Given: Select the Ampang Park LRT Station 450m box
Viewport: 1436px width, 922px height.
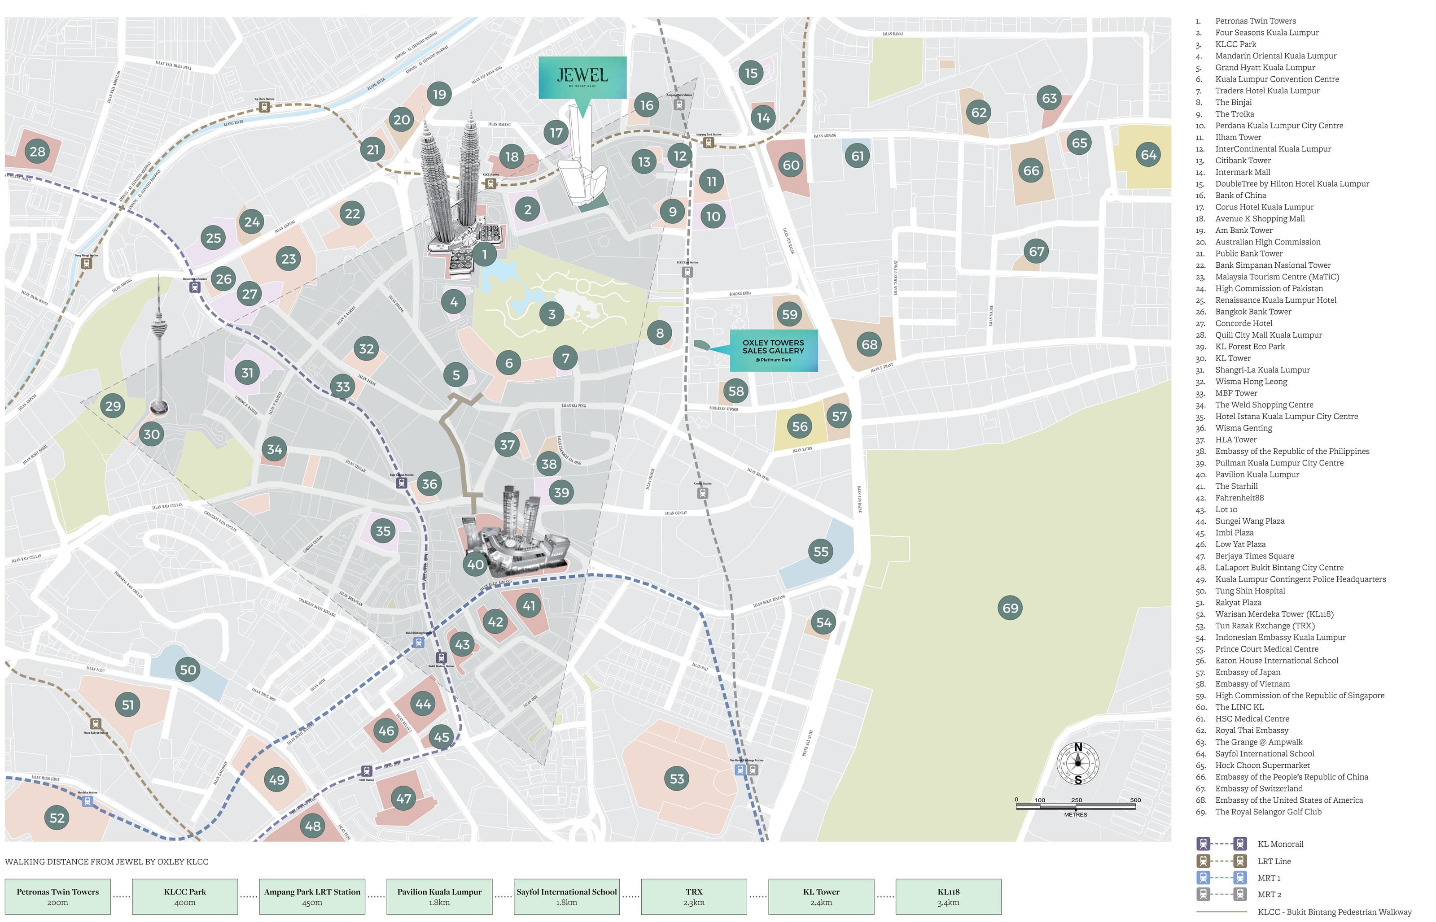Looking at the screenshot, I should (312, 896).
